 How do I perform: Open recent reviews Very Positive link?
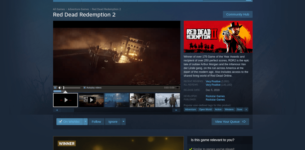coord(213,81)
